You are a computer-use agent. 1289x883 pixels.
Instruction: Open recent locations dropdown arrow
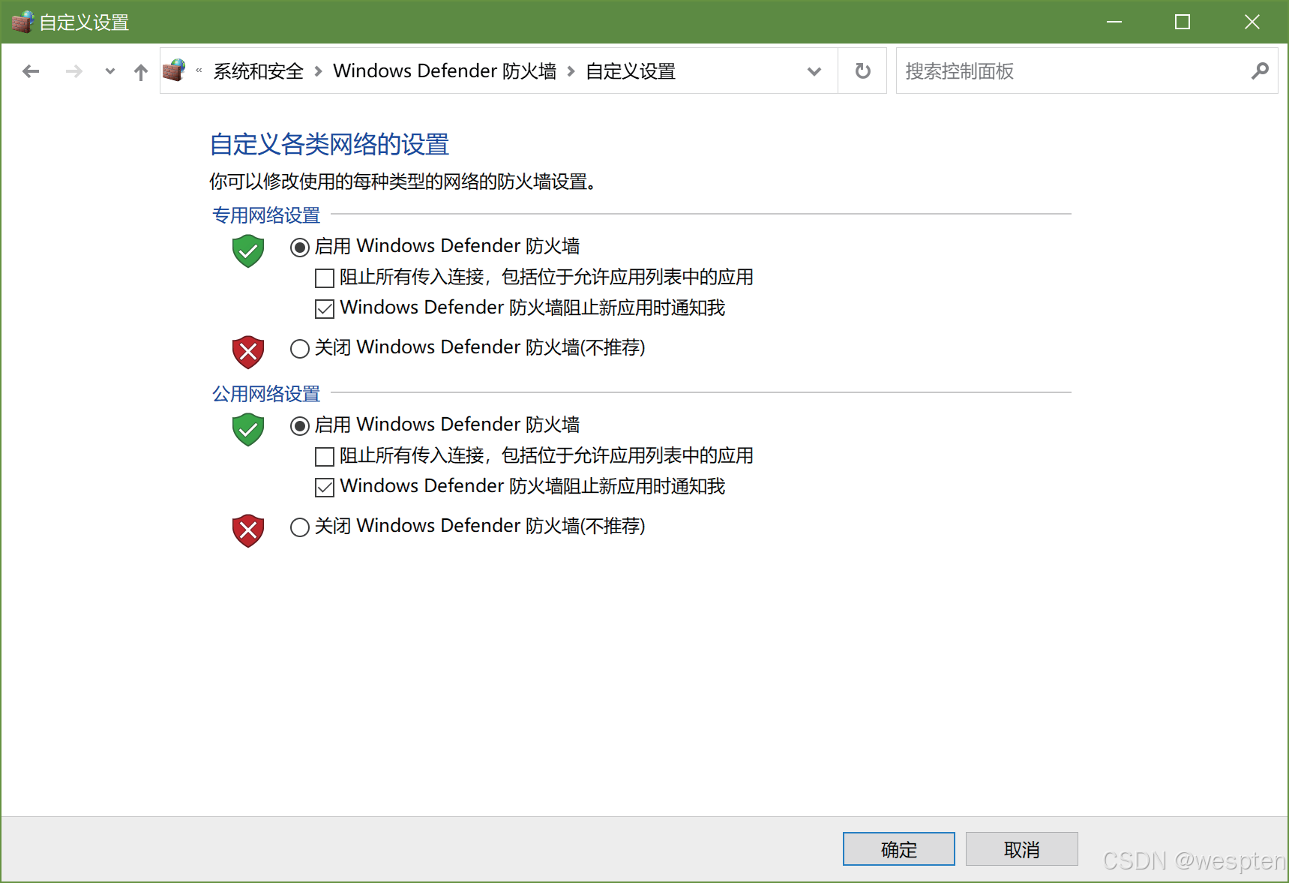click(x=110, y=71)
